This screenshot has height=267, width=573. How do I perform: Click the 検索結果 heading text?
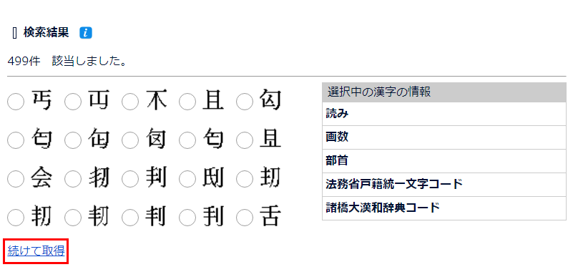tap(46, 32)
